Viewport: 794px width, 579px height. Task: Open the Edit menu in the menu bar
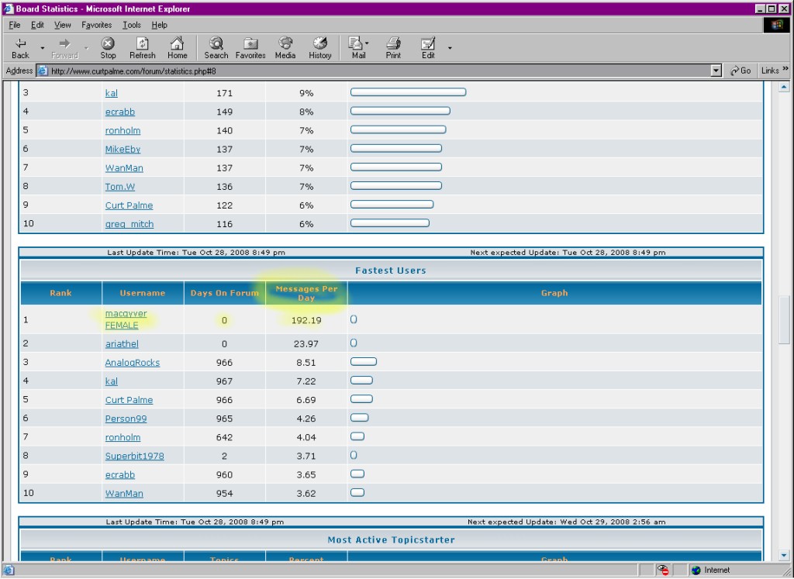point(37,25)
